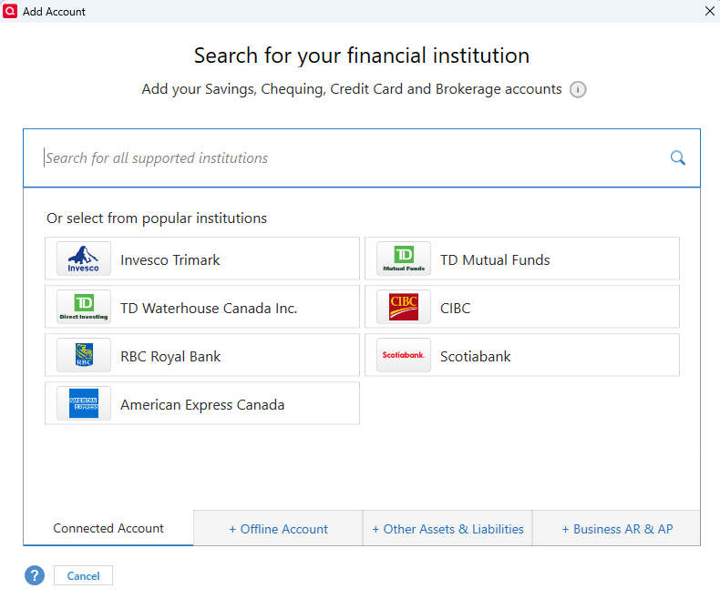Image resolution: width=720 pixels, height=599 pixels.
Task: Select TD Waterhouse Canada Inc.
Action: pyautogui.click(x=209, y=308)
